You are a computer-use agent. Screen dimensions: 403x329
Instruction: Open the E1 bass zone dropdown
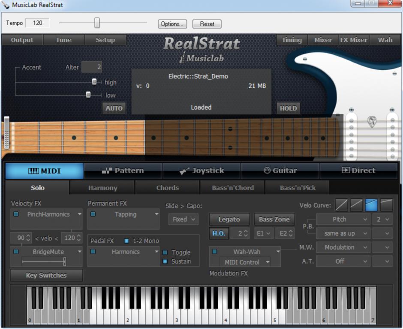click(x=264, y=233)
